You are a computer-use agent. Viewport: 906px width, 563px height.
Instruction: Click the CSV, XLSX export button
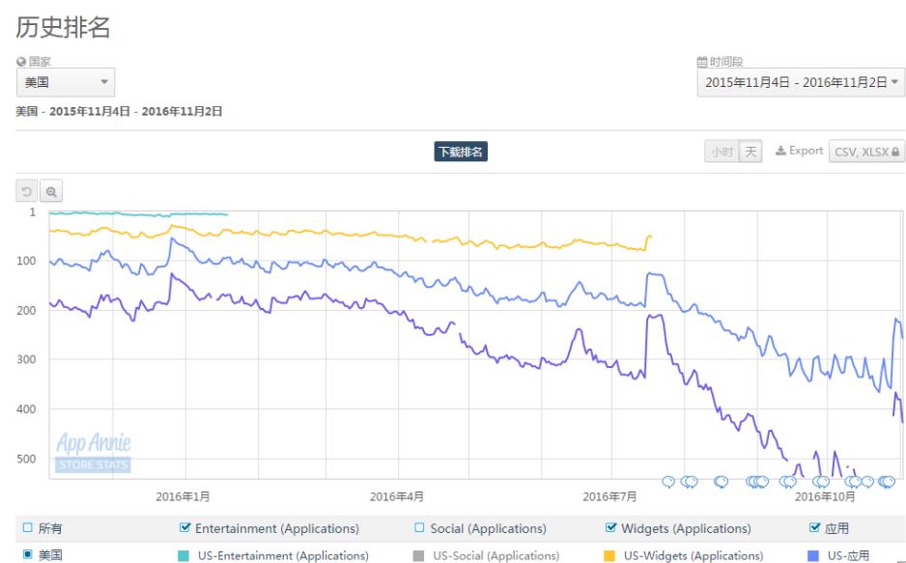(864, 152)
